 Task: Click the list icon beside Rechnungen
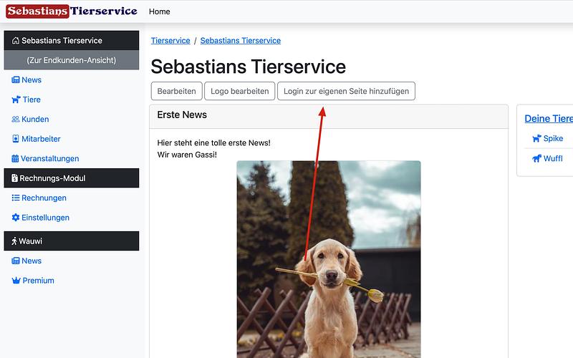tap(16, 198)
